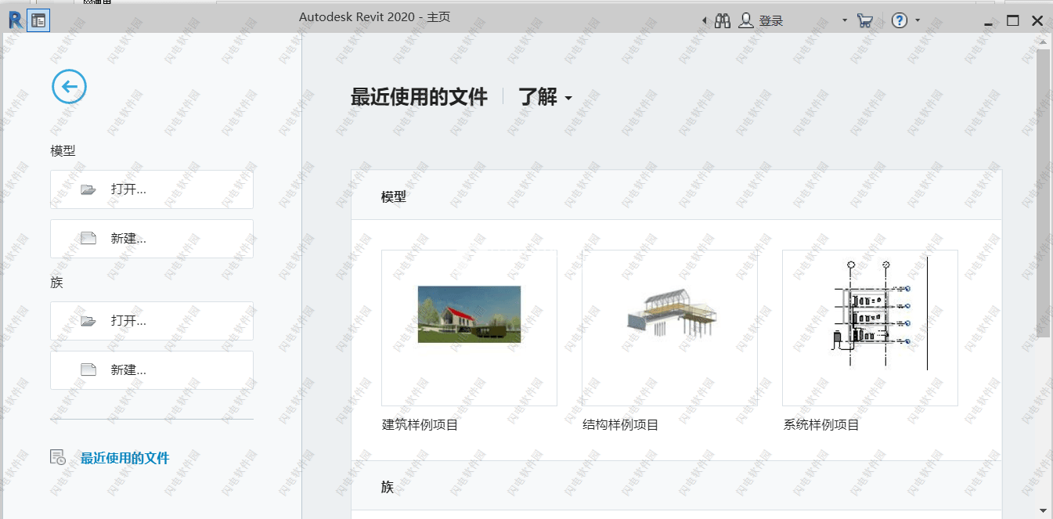Open the 系统样例项目 thumbnail
Viewport: 1053px width, 519px height.
click(870, 328)
